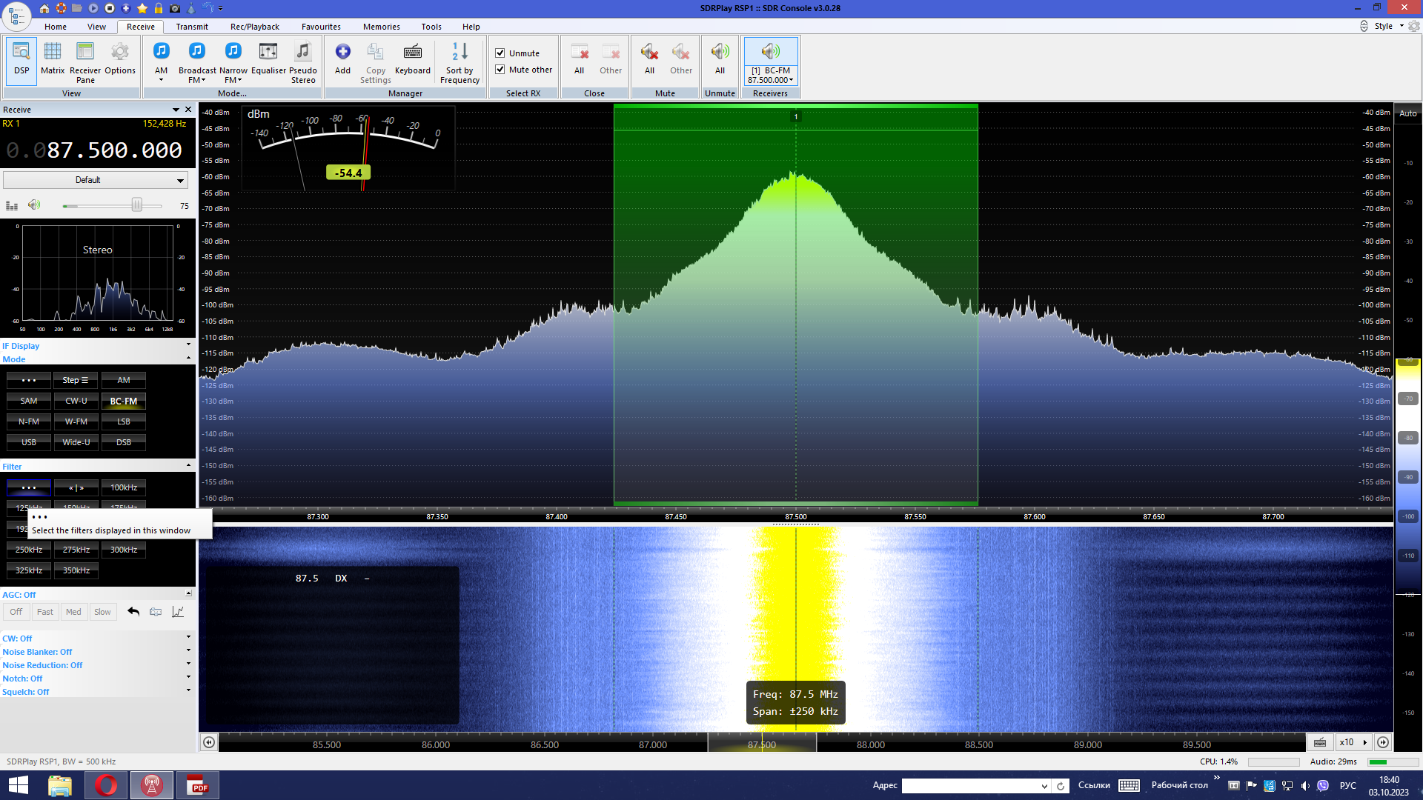This screenshot has height=800, width=1423.
Task: Click the Matrix view icon
Action: pos(53,59)
